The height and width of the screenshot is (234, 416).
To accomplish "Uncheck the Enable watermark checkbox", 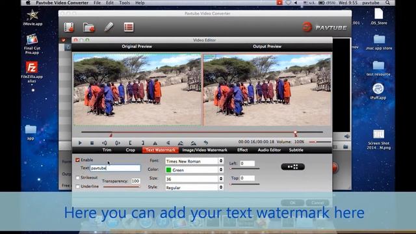I will [x=77, y=160].
